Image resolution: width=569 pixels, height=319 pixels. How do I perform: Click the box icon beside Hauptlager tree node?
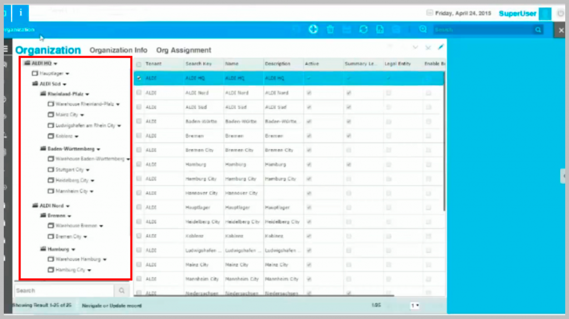click(35, 73)
